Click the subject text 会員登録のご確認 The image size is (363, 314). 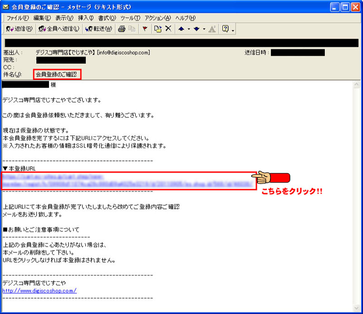point(56,74)
